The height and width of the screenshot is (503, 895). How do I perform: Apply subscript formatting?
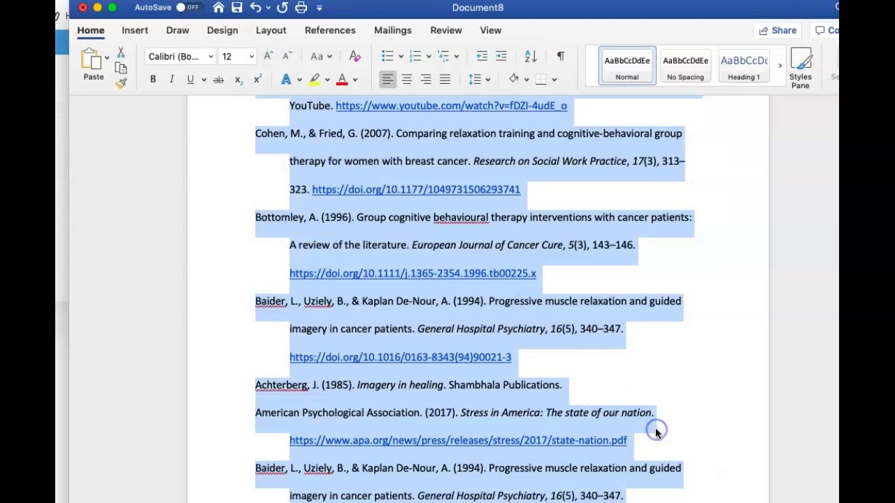238,80
